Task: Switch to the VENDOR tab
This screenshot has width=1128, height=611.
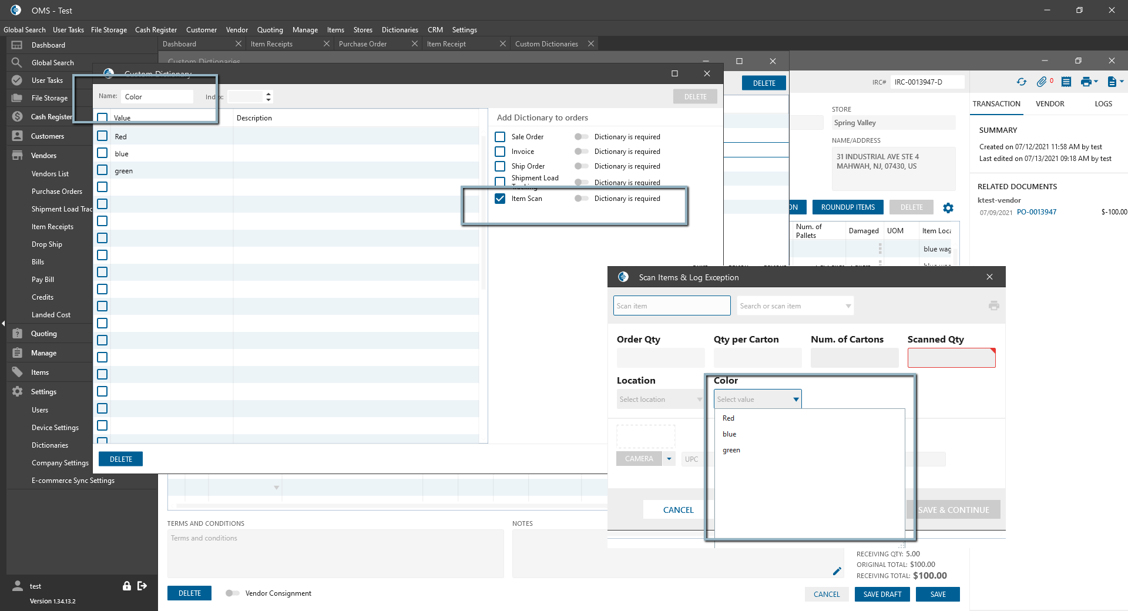Action: tap(1050, 104)
